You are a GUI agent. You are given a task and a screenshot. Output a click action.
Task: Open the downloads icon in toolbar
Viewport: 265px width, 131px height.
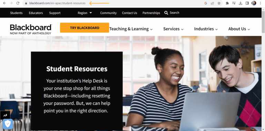pos(241,3)
